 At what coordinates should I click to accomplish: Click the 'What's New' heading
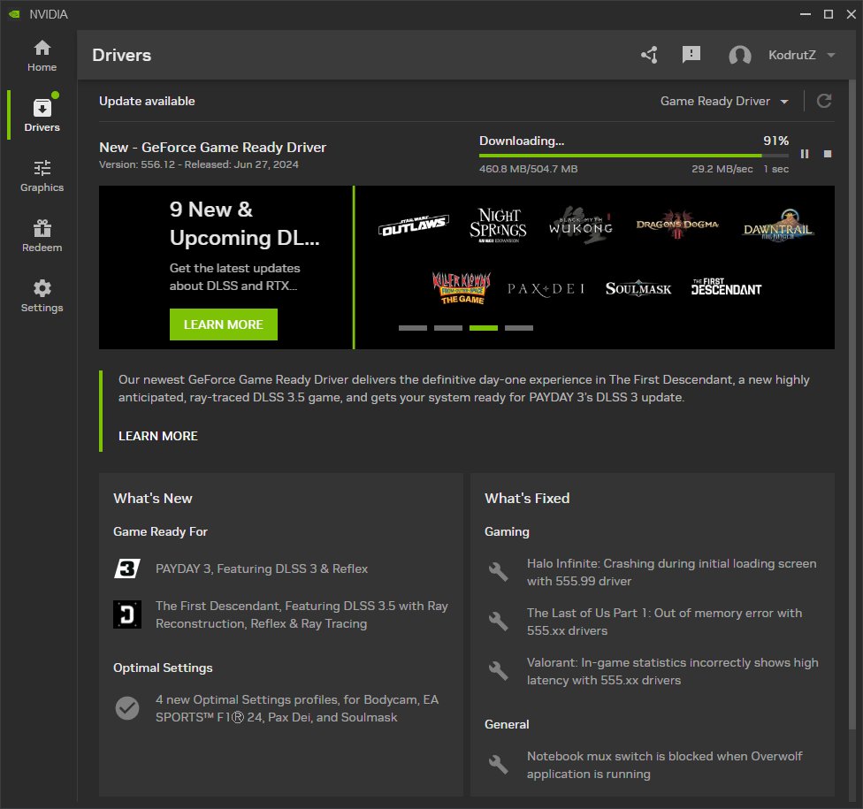153,498
